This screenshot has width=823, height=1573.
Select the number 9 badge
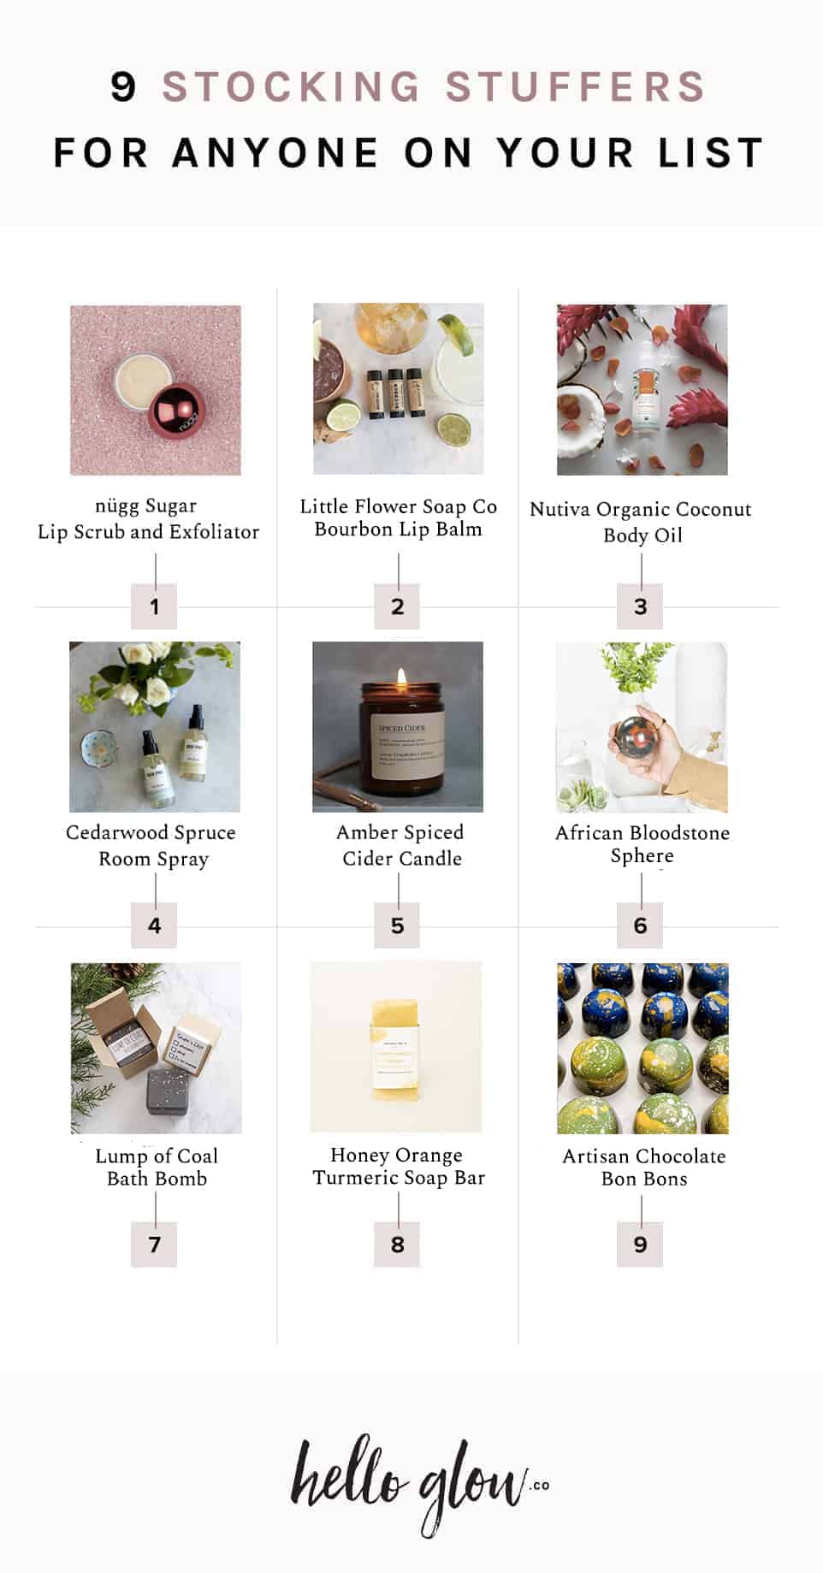pyautogui.click(x=640, y=1245)
